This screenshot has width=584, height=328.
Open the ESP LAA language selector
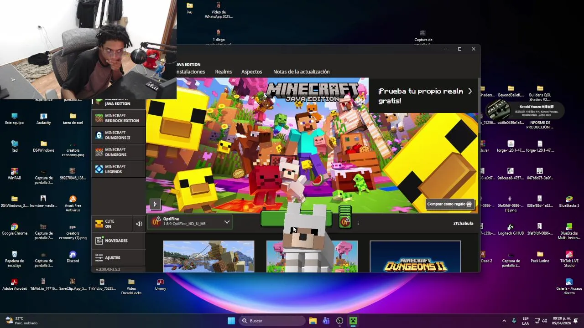[526, 321]
